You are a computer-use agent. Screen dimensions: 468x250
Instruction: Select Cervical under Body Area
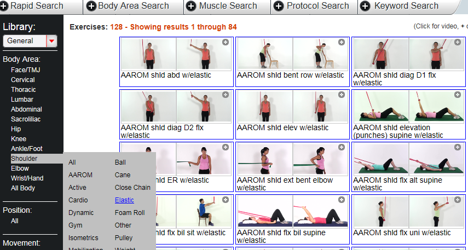[22, 80]
